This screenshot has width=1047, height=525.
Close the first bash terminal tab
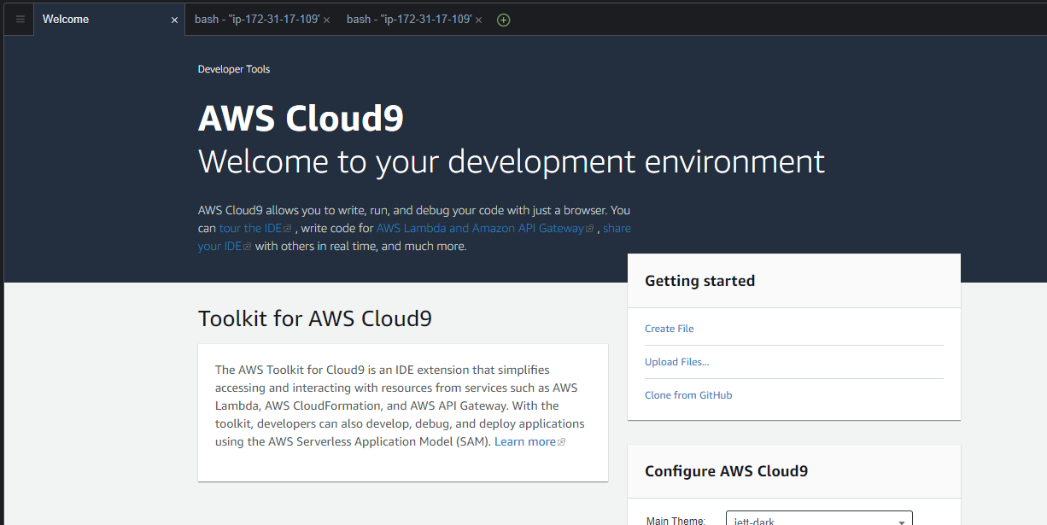[x=327, y=20]
